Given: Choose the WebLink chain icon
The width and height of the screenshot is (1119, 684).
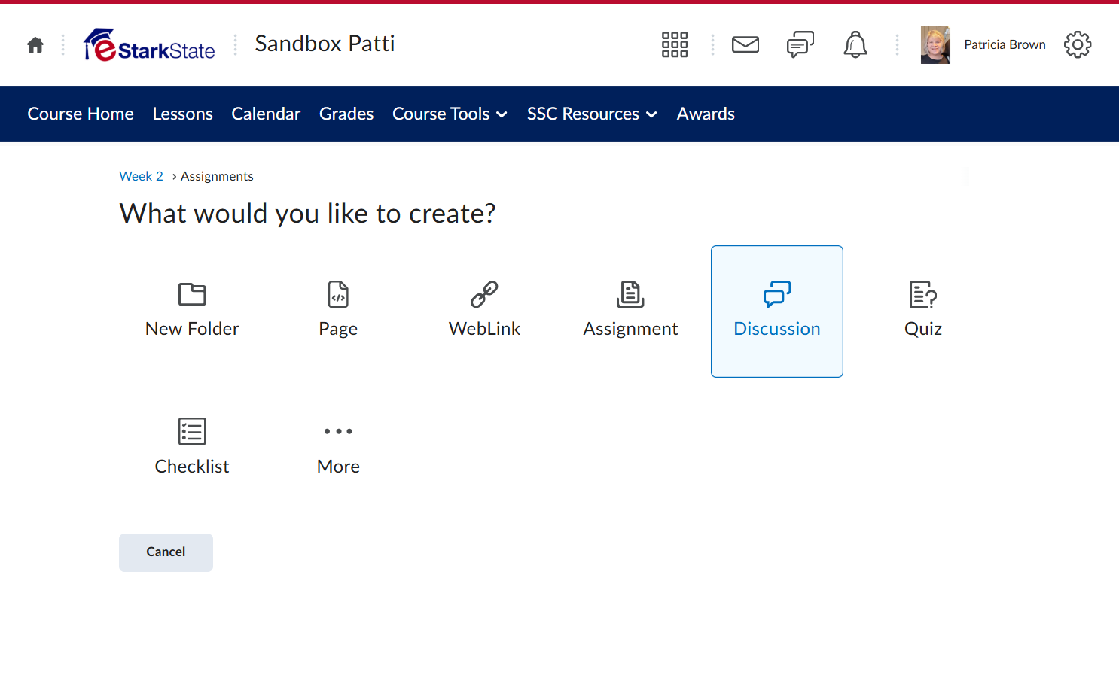Looking at the screenshot, I should coord(484,294).
